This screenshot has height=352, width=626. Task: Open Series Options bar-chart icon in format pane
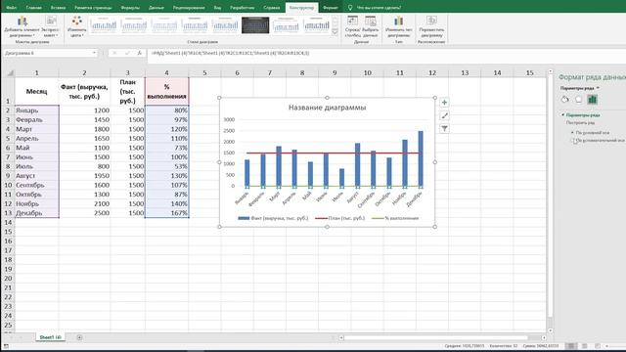coord(592,100)
